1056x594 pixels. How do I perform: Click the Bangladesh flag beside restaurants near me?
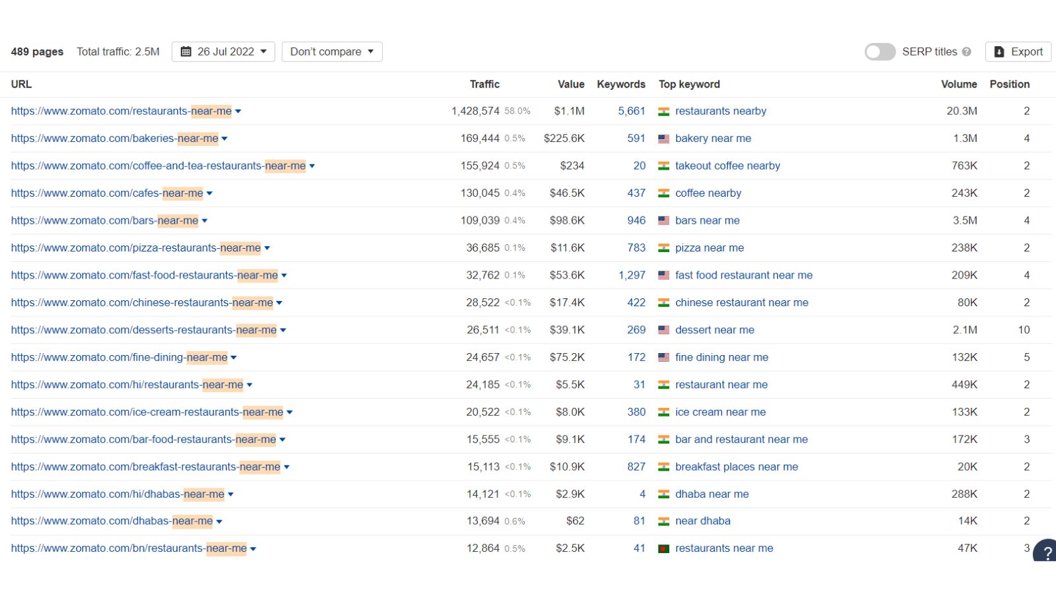click(664, 548)
